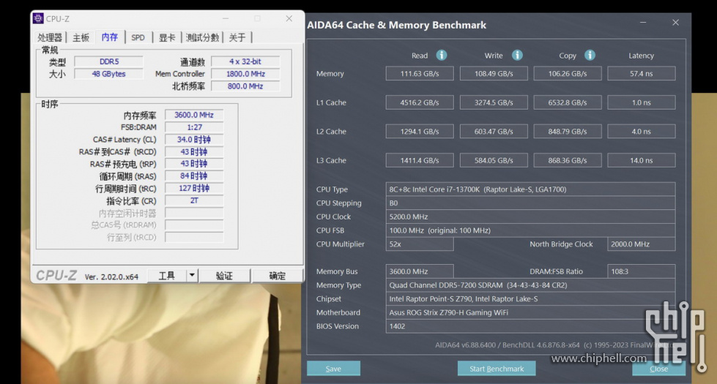Click Start Benchmark in AIDA64
This screenshot has width=717, height=384.
pos(497,369)
